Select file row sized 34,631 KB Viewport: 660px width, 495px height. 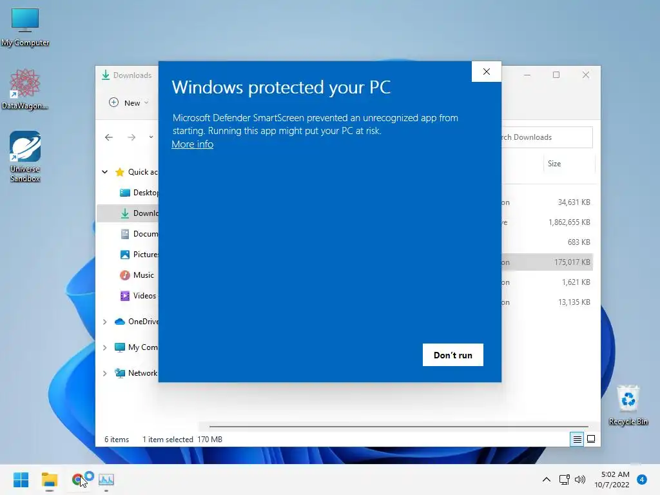point(547,202)
